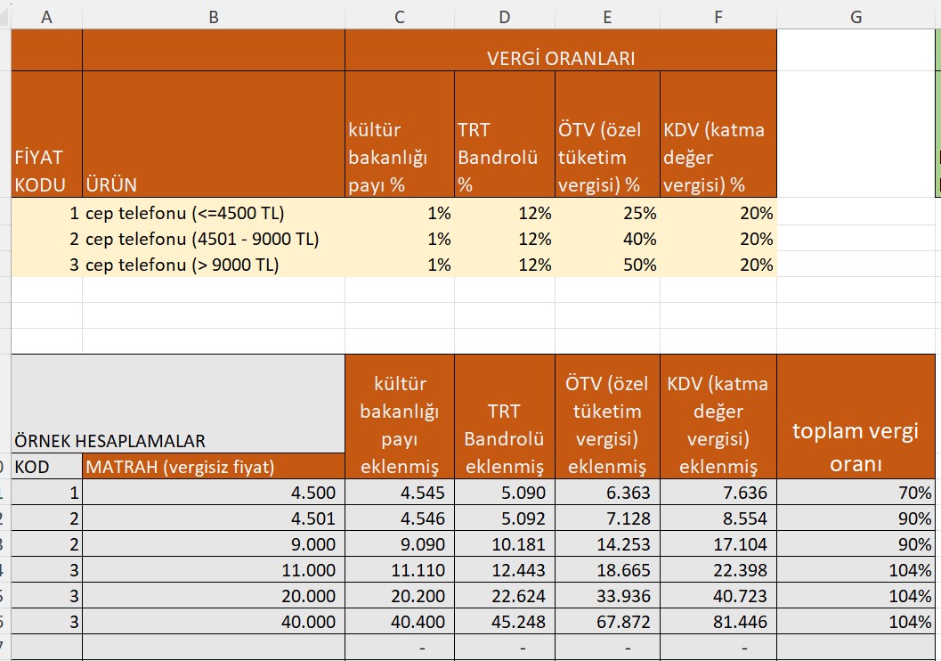The image size is (941, 661).
Task: Select column E header
Action: pos(607,15)
